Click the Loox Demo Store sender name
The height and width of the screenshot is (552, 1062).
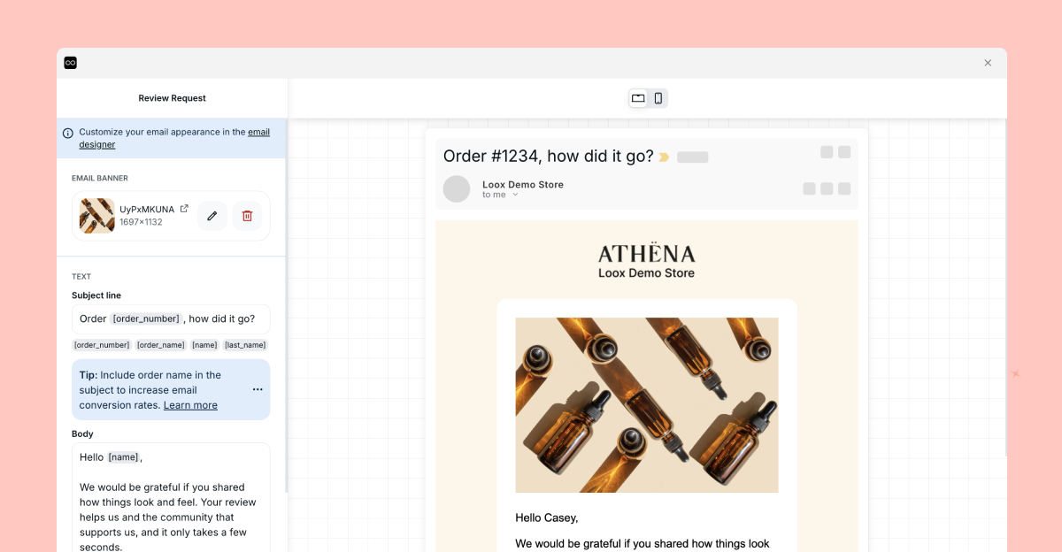pyautogui.click(x=523, y=185)
